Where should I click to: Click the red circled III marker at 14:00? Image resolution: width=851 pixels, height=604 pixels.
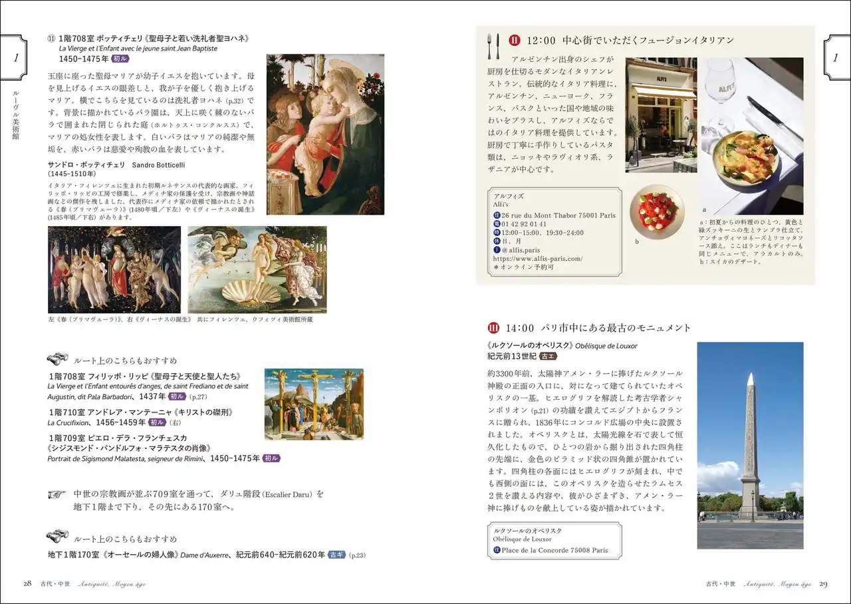493,328
